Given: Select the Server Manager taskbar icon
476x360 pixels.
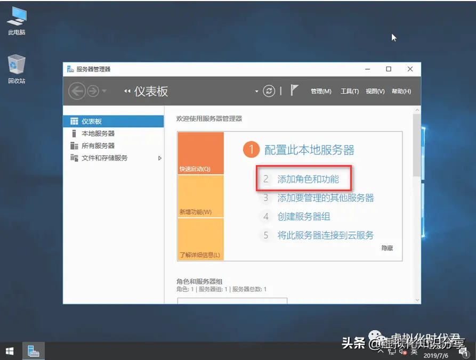Looking at the screenshot, I should [33, 351].
